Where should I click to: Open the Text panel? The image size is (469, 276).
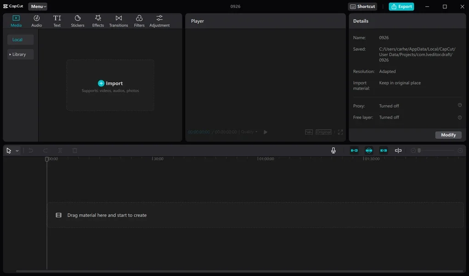[x=57, y=20]
